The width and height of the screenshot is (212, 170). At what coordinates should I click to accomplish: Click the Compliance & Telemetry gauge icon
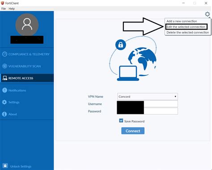pyautogui.click(x=4, y=54)
